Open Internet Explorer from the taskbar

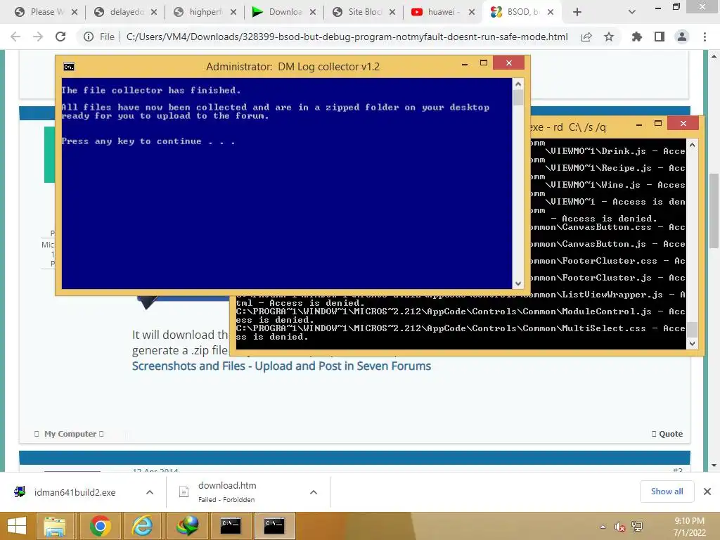[x=142, y=526]
